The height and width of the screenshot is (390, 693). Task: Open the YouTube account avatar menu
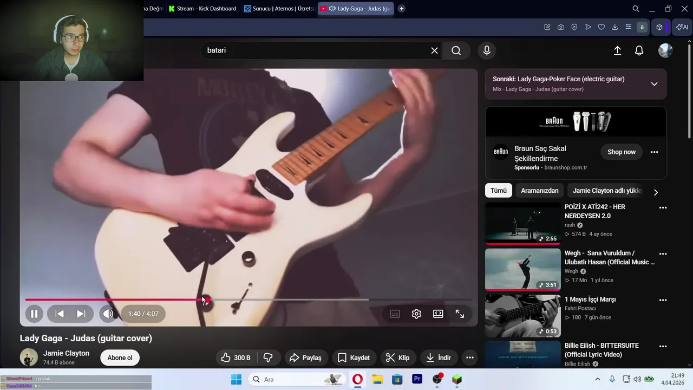665,50
